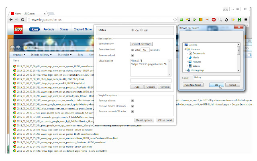Click the Pictures icon in folder tree
Image resolution: width=257 pixels, height=161 pixels.
click(190, 62)
